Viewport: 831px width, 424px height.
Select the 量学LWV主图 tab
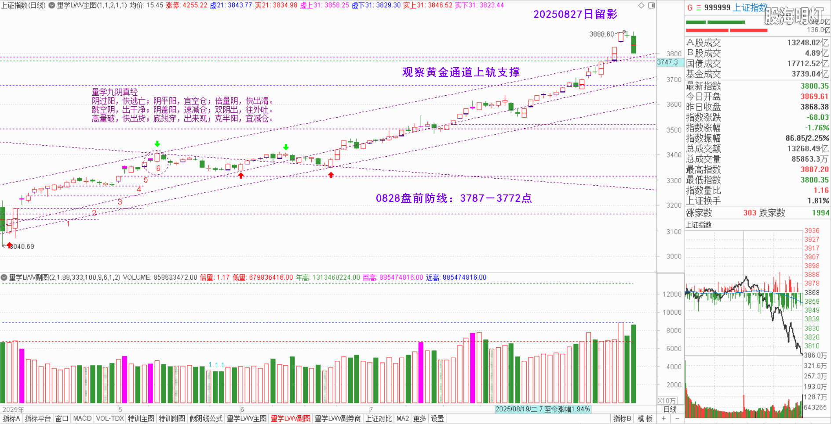point(247,419)
